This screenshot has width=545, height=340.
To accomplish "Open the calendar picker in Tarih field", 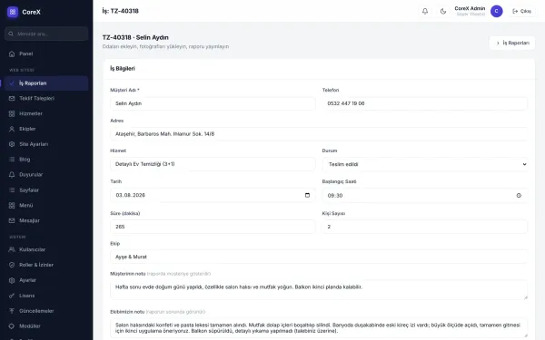I will (307, 195).
